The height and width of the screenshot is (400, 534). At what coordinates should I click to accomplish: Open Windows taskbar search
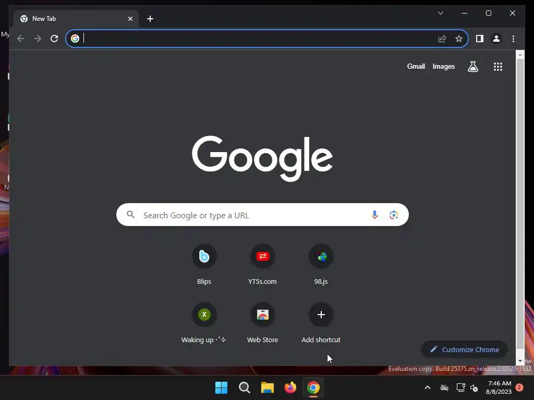[x=244, y=387]
